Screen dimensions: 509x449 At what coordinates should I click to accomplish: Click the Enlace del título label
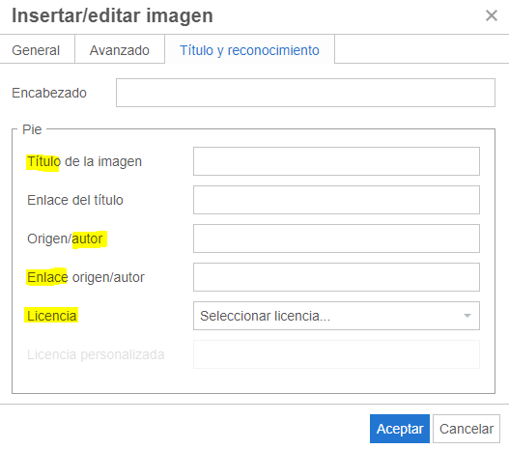[x=75, y=200]
